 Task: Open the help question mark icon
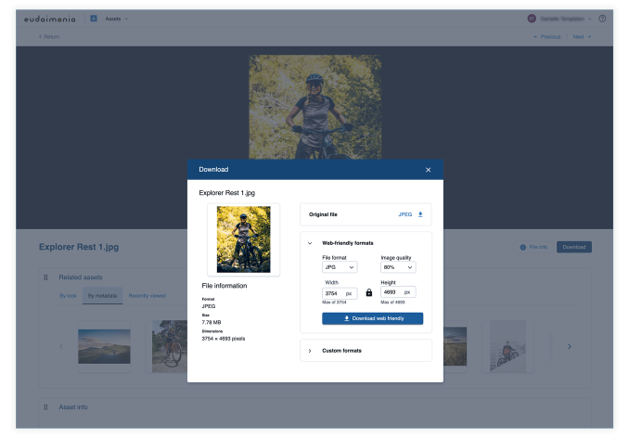click(x=602, y=19)
